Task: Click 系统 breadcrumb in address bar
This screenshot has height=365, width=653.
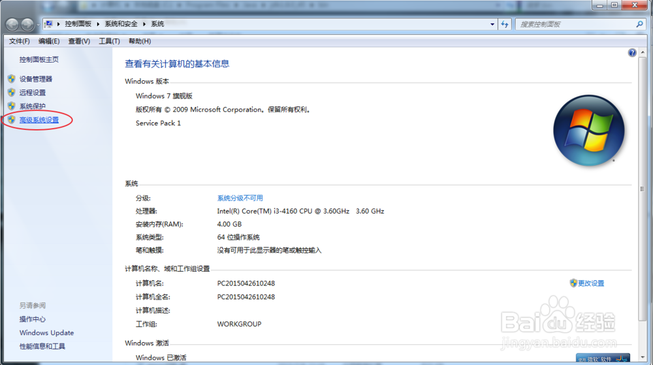Action: tap(157, 24)
